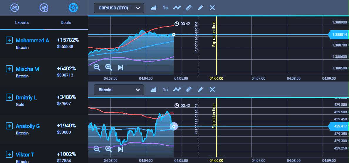The height and width of the screenshot is (163, 349).
Task: Switch to the Deals tab
Action: pyautogui.click(x=66, y=23)
